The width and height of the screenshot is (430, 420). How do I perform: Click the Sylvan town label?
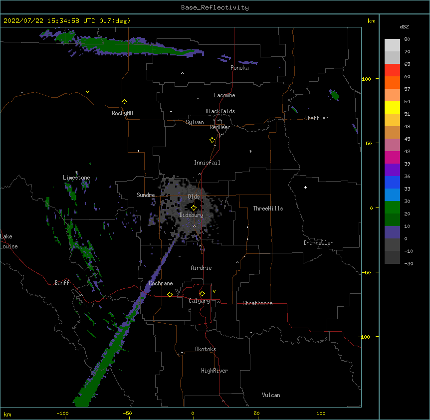pyautogui.click(x=195, y=122)
